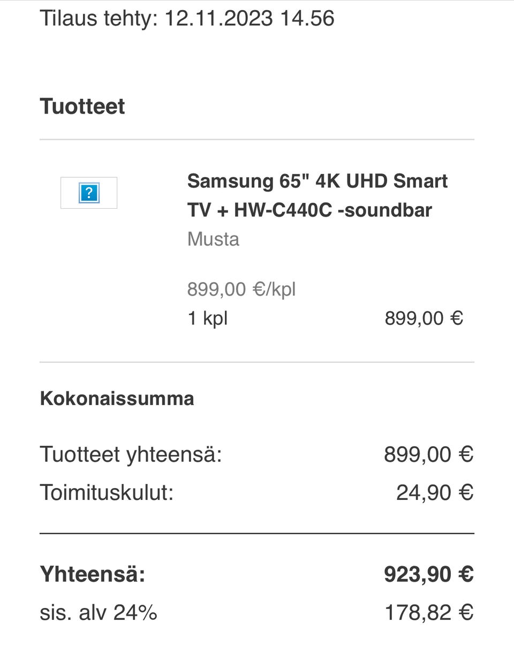
Task: Click the sis. alv 24% label
Action: [x=99, y=612]
